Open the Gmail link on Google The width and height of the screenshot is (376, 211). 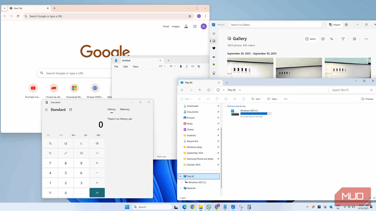pyautogui.click(x=166, y=27)
